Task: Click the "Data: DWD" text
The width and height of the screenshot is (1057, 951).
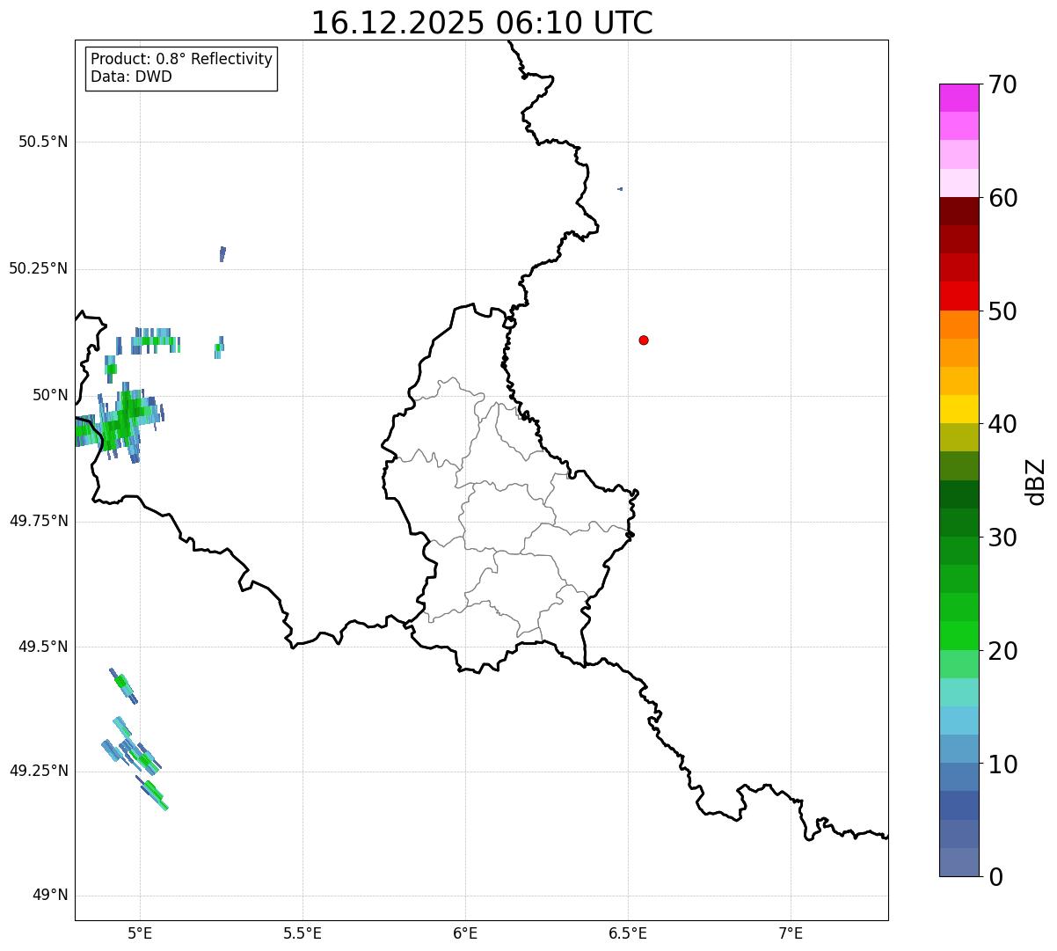Action: coord(131,77)
